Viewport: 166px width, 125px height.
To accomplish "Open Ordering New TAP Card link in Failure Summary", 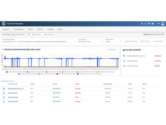I will coord(136,56).
